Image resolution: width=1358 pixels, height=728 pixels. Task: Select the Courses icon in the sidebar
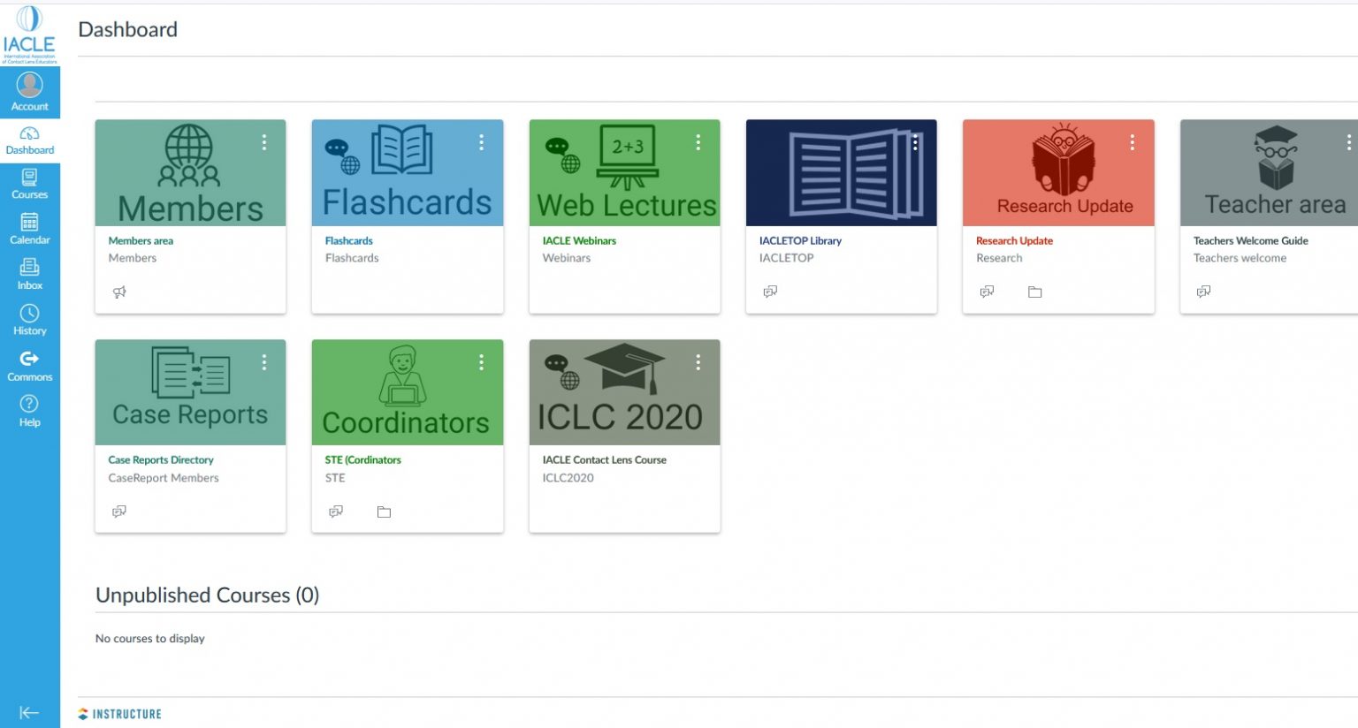pyautogui.click(x=30, y=184)
